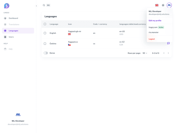Open FAQ in Help section
Image resolution: width=177 pixels, height=133 pixels.
[11, 49]
